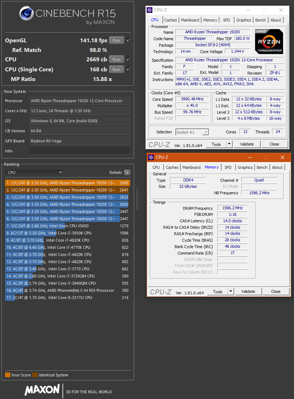The height and width of the screenshot is (399, 294).
Task: Select ranking row 7 Intel Xeon X5650
Action: 67,226
